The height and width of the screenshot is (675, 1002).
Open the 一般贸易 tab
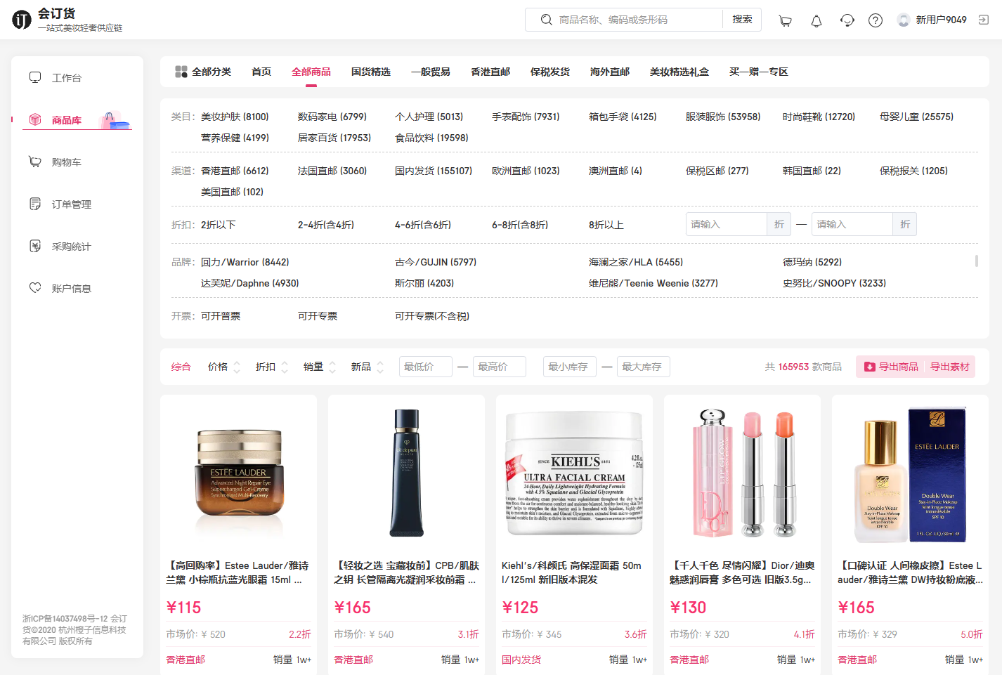(431, 72)
